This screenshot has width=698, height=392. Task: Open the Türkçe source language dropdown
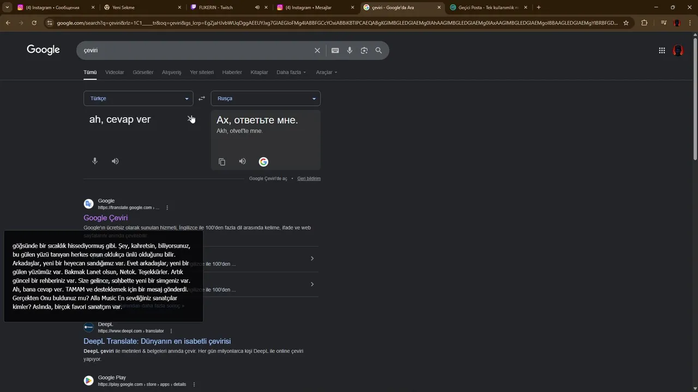pyautogui.click(x=139, y=99)
